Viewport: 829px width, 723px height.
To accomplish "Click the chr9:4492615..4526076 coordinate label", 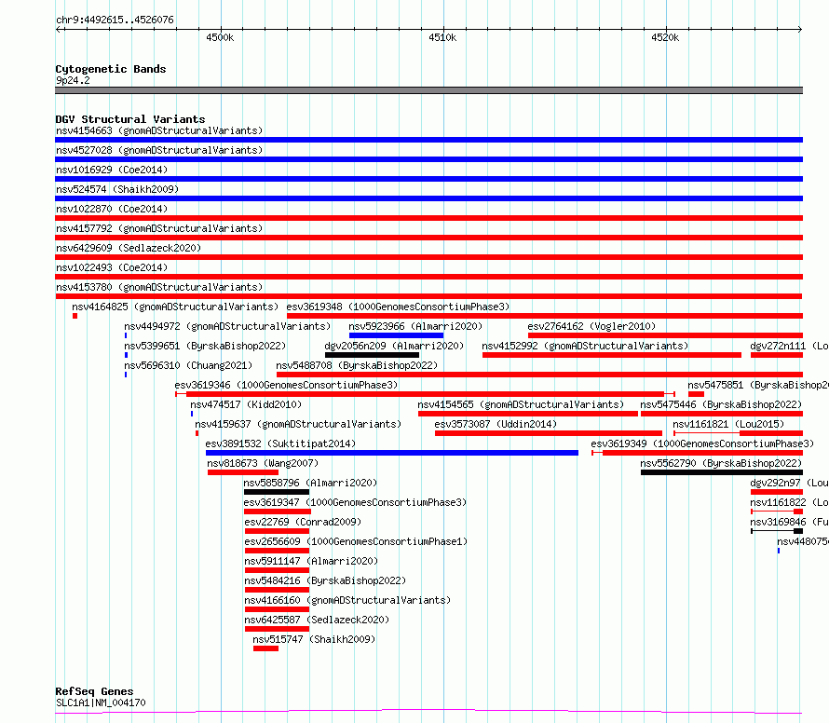I will [x=115, y=20].
